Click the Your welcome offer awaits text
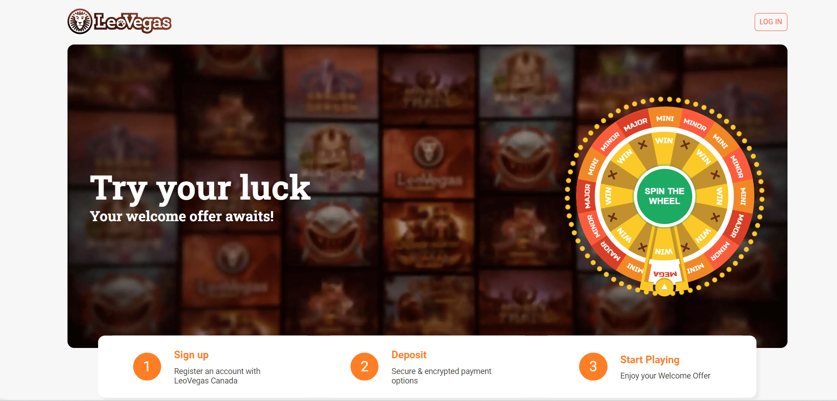 [x=182, y=216]
